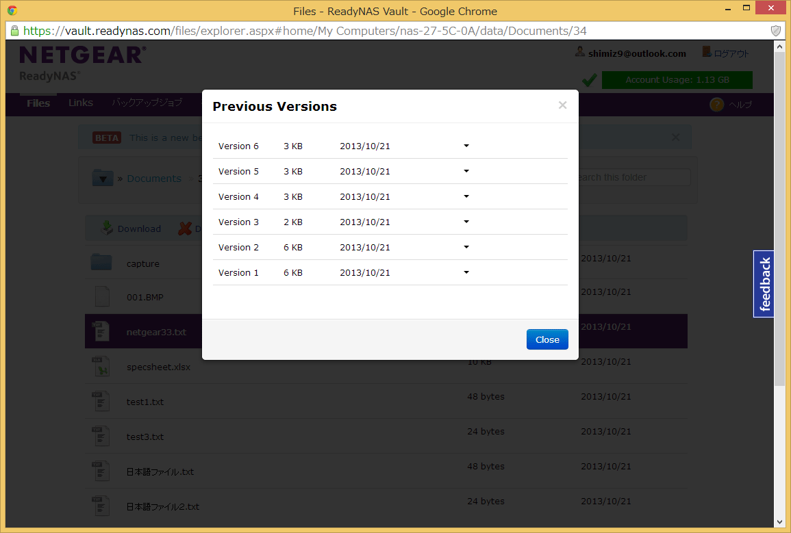Expand the Version 4 dropdown arrow
Image resolution: width=791 pixels, height=533 pixels.
click(466, 196)
